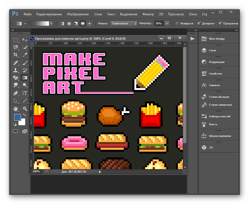This screenshot has width=249, height=204.
Task: Click the document vertical scrollbar
Action: (x=185, y=95)
